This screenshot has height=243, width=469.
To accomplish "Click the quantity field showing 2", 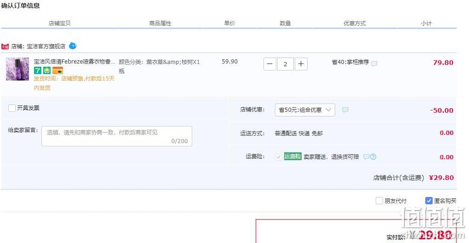I will [x=286, y=64].
